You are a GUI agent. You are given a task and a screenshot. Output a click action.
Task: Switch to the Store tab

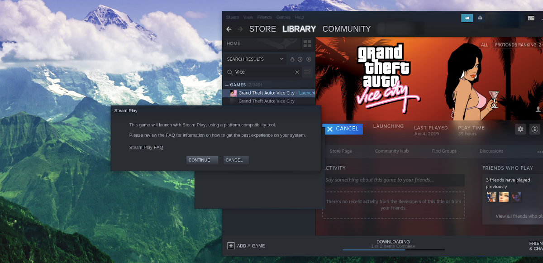pos(262,29)
